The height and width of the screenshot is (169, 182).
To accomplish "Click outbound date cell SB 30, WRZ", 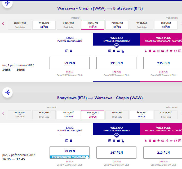I will pyautogui.click(x=68, y=25).
